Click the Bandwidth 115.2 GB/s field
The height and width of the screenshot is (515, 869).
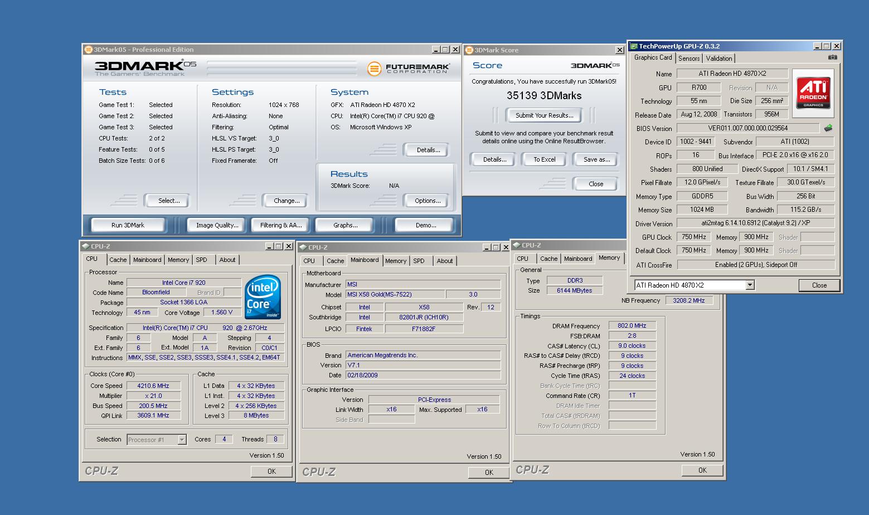[x=805, y=210]
